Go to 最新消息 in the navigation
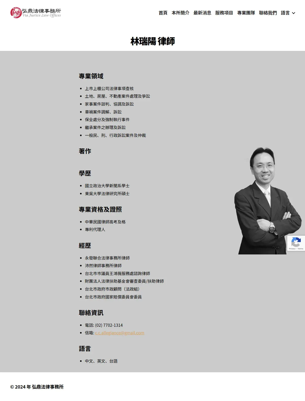Viewport: 305px width, 401px height. (202, 13)
